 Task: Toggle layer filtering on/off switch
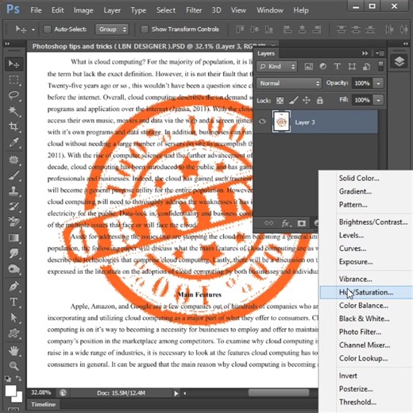[380, 66]
